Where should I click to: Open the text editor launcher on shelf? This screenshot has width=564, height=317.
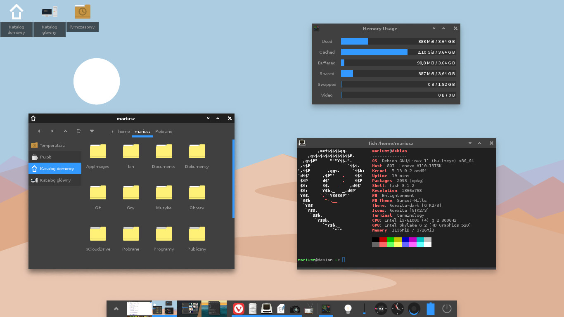click(281, 309)
